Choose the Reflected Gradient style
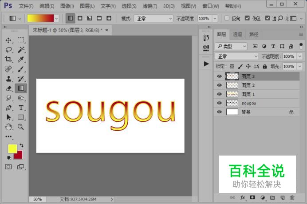307x204 pixels. point(99,18)
